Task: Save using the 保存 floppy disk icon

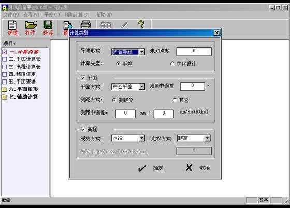Action: click(x=48, y=25)
